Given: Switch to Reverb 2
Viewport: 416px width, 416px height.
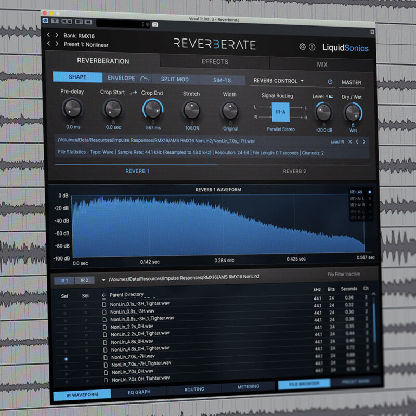Looking at the screenshot, I should click(x=294, y=171).
